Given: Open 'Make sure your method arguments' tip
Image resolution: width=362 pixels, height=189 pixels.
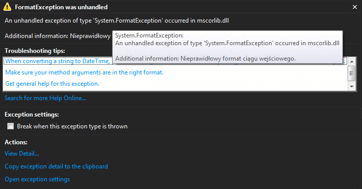Looking at the screenshot, I should point(84,72).
